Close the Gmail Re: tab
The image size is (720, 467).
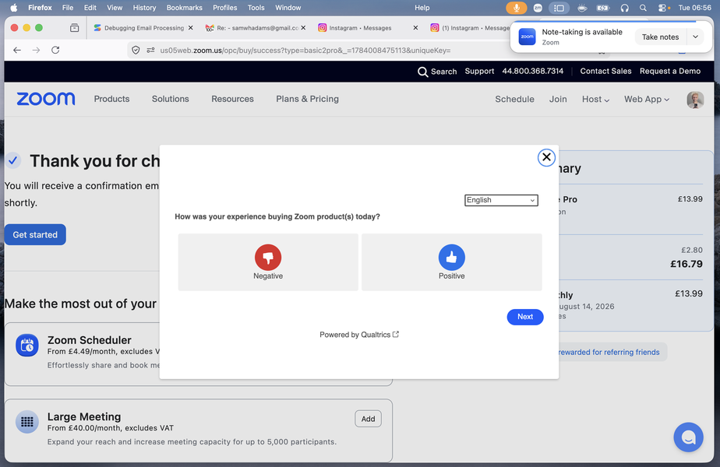(303, 28)
